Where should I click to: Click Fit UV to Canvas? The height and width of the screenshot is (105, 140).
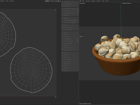coord(70,27)
